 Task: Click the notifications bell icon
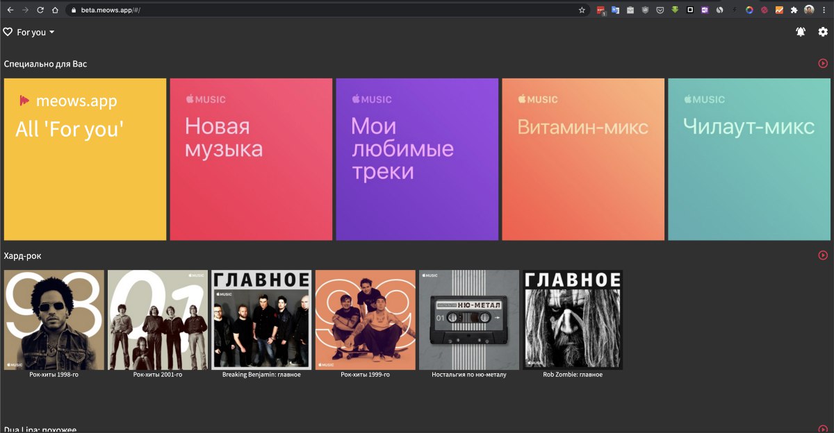(801, 32)
